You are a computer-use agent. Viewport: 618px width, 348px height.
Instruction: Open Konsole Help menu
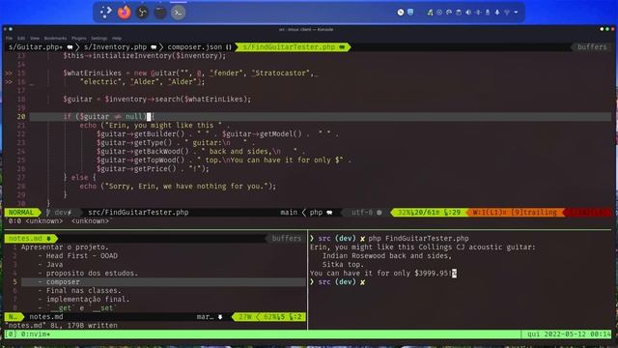117,39
